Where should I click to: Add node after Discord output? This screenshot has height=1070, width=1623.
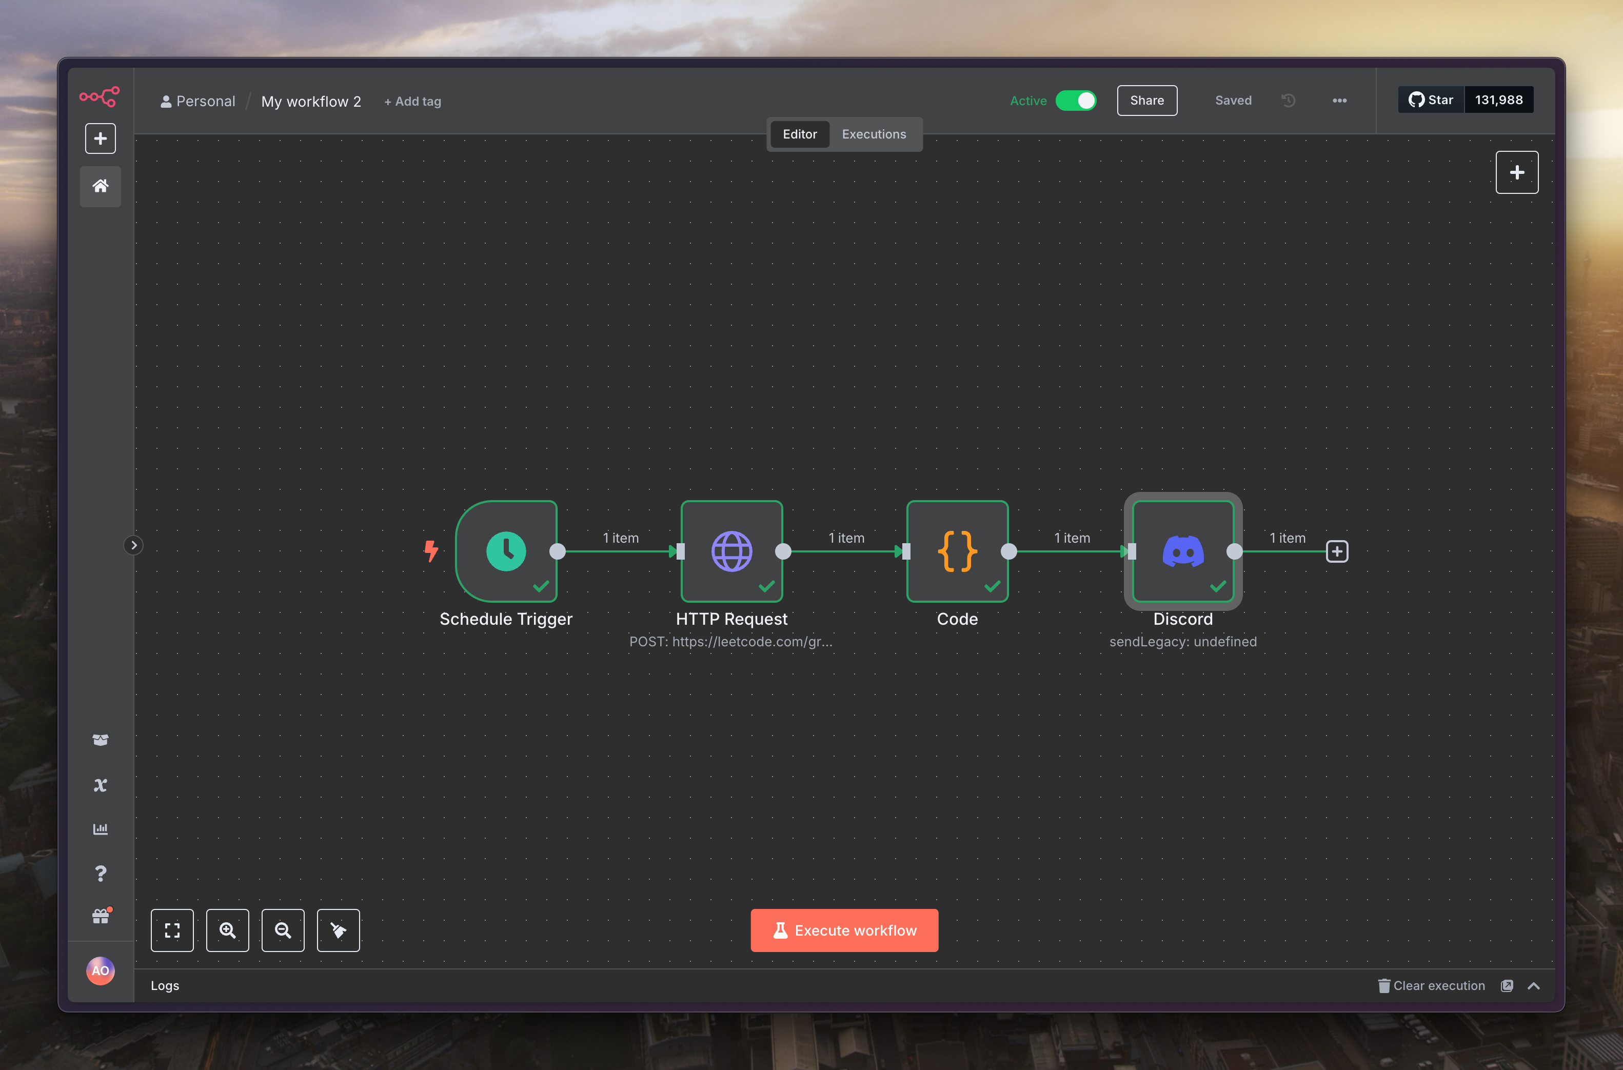click(1336, 551)
